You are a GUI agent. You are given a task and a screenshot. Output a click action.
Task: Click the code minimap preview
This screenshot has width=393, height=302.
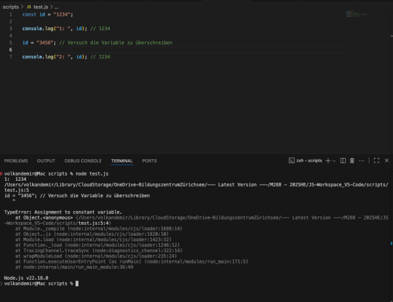356,14
